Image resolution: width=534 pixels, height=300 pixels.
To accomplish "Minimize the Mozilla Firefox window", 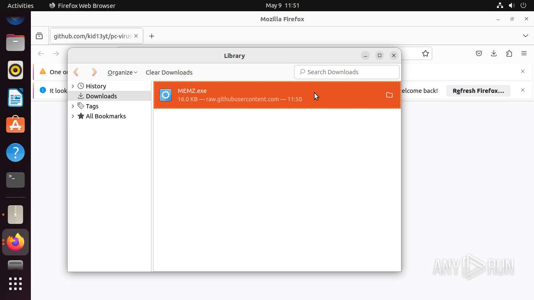I will [x=498, y=19].
